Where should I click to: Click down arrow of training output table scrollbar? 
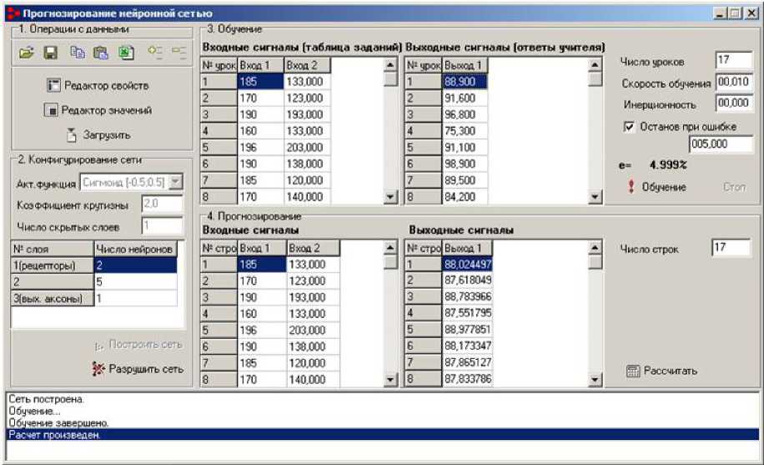[x=595, y=197]
